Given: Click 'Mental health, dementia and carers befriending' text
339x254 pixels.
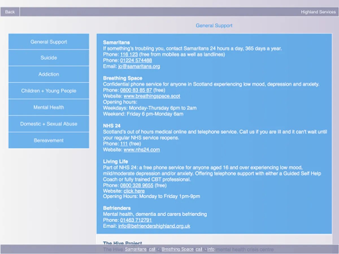Looking at the screenshot, I should [155, 214].
